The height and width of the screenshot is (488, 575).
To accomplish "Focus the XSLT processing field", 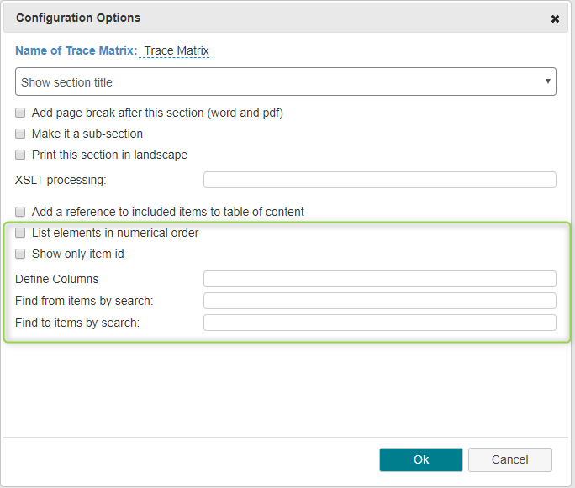I will click(x=380, y=180).
